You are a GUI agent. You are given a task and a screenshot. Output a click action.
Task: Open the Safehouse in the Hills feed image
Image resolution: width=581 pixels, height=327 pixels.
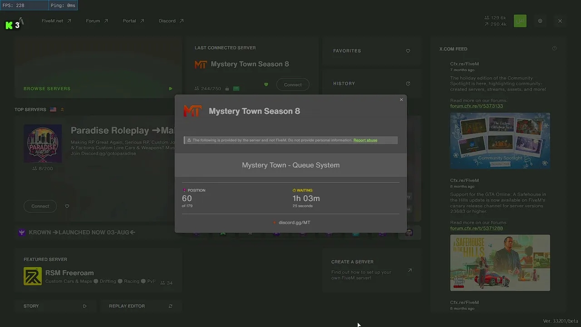pyautogui.click(x=500, y=263)
